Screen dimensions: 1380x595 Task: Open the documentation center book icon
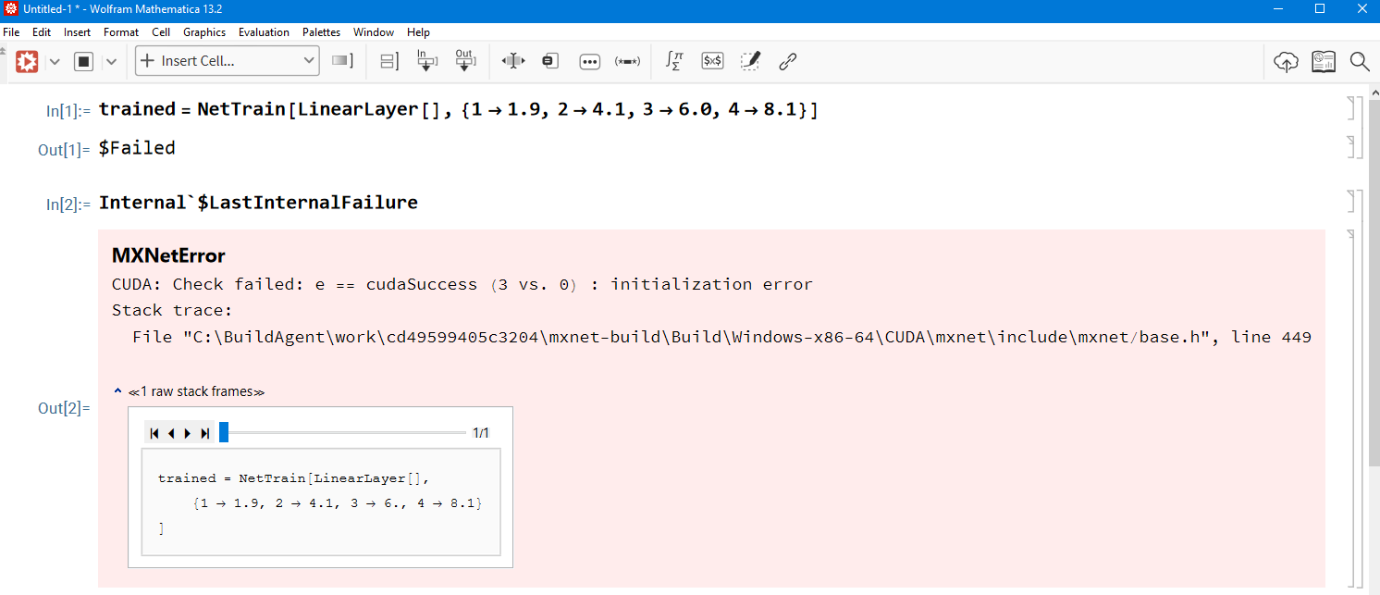(1324, 61)
